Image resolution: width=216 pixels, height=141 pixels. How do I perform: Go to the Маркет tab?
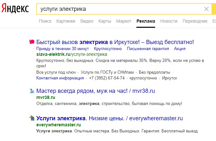point(124,21)
